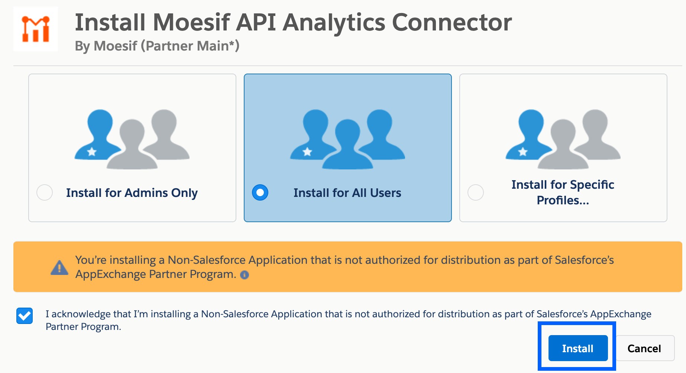Screen dimensions: 686x373
Task: Click the Install Moesif API Analytics Connector heading
Action: pyautogui.click(x=294, y=22)
